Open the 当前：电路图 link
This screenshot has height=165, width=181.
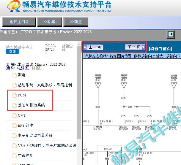[18, 68]
